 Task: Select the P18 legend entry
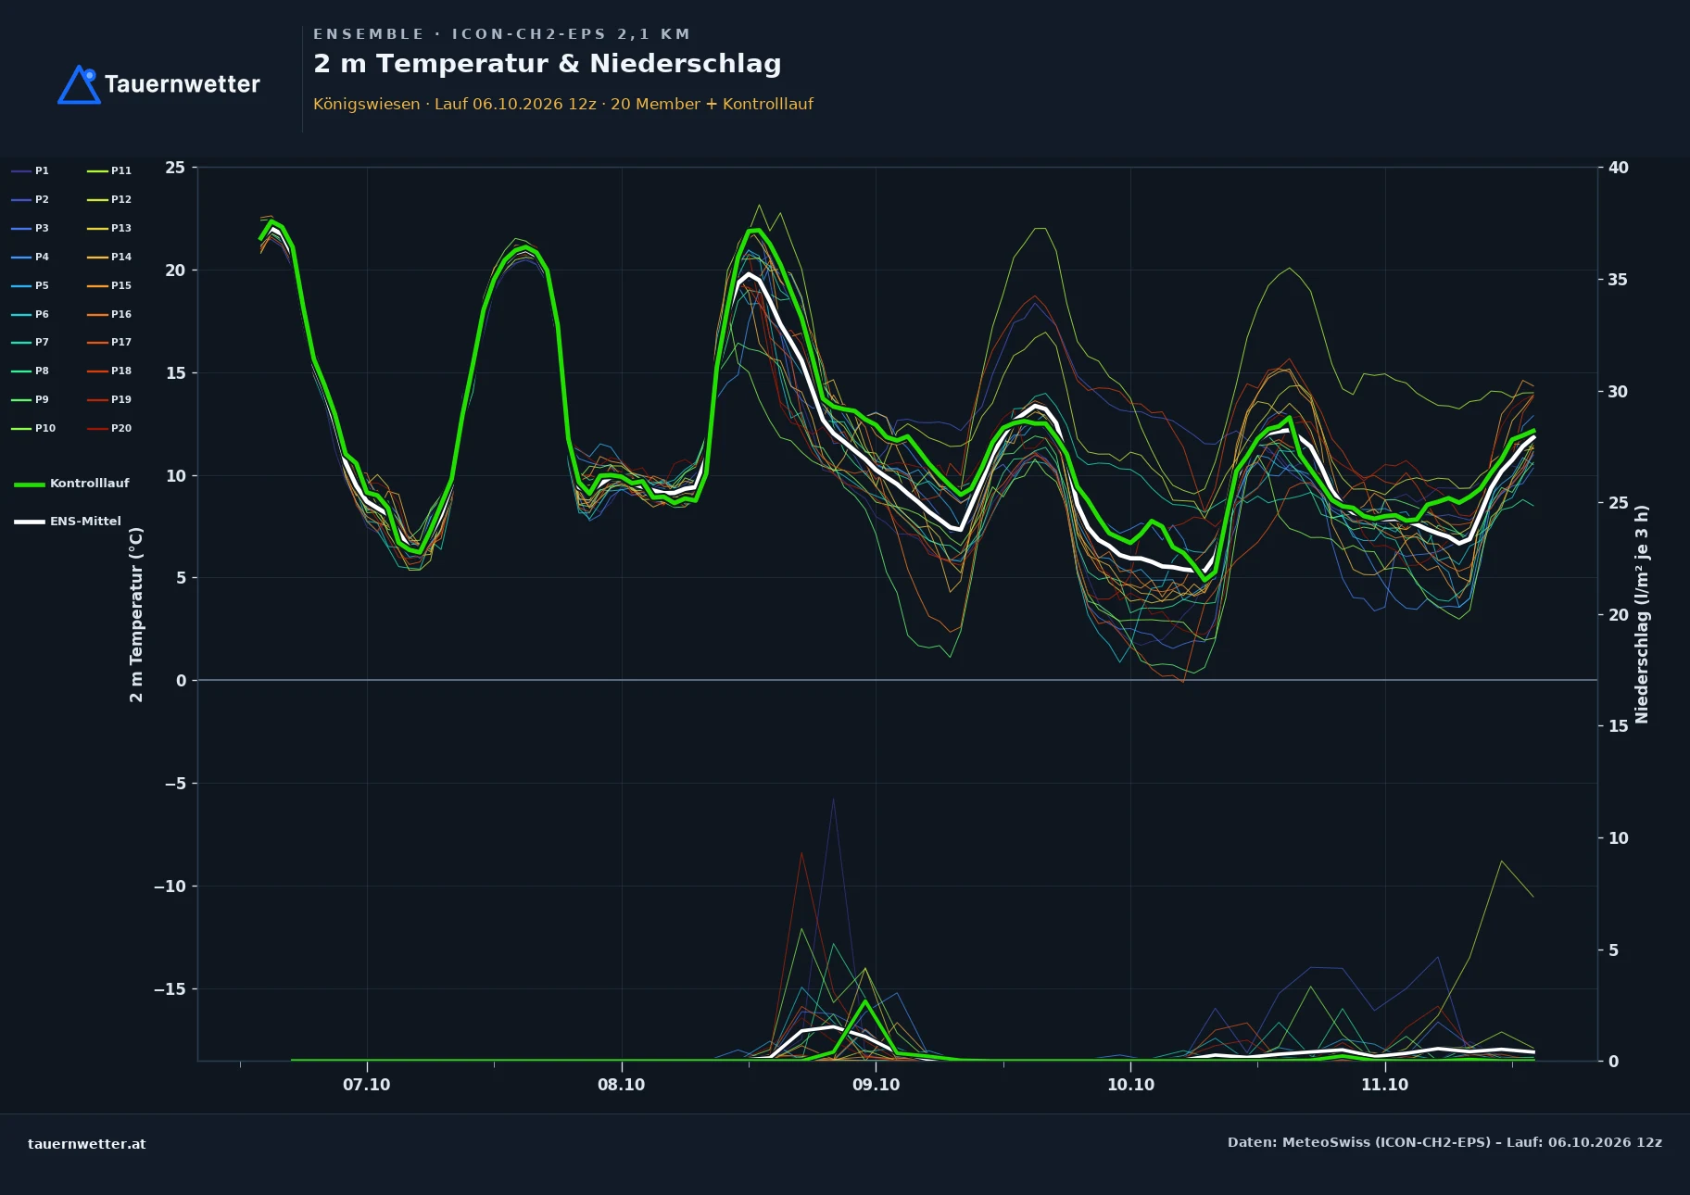109,371
